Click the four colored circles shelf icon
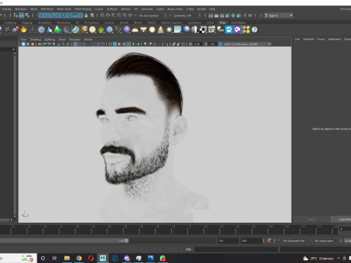The width and height of the screenshot is (351, 263). click(x=246, y=30)
